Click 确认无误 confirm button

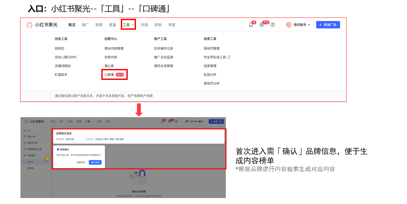(x=95, y=162)
